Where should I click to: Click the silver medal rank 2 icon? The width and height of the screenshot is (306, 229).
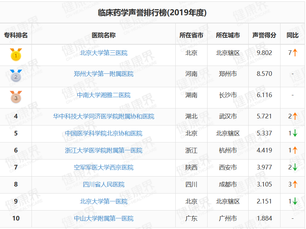tap(16, 76)
